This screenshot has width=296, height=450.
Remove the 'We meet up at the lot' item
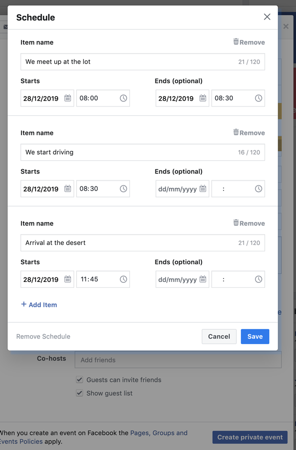click(249, 42)
